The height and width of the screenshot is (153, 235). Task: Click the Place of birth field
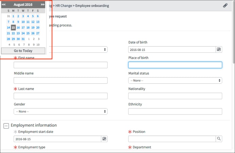click(175, 65)
